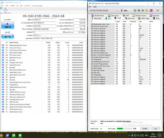Open Chrome from the taskbar
This screenshot has width=164, height=138.
pos(1,135)
